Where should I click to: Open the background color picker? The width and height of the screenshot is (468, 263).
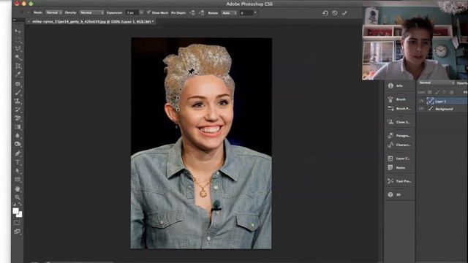point(20,214)
